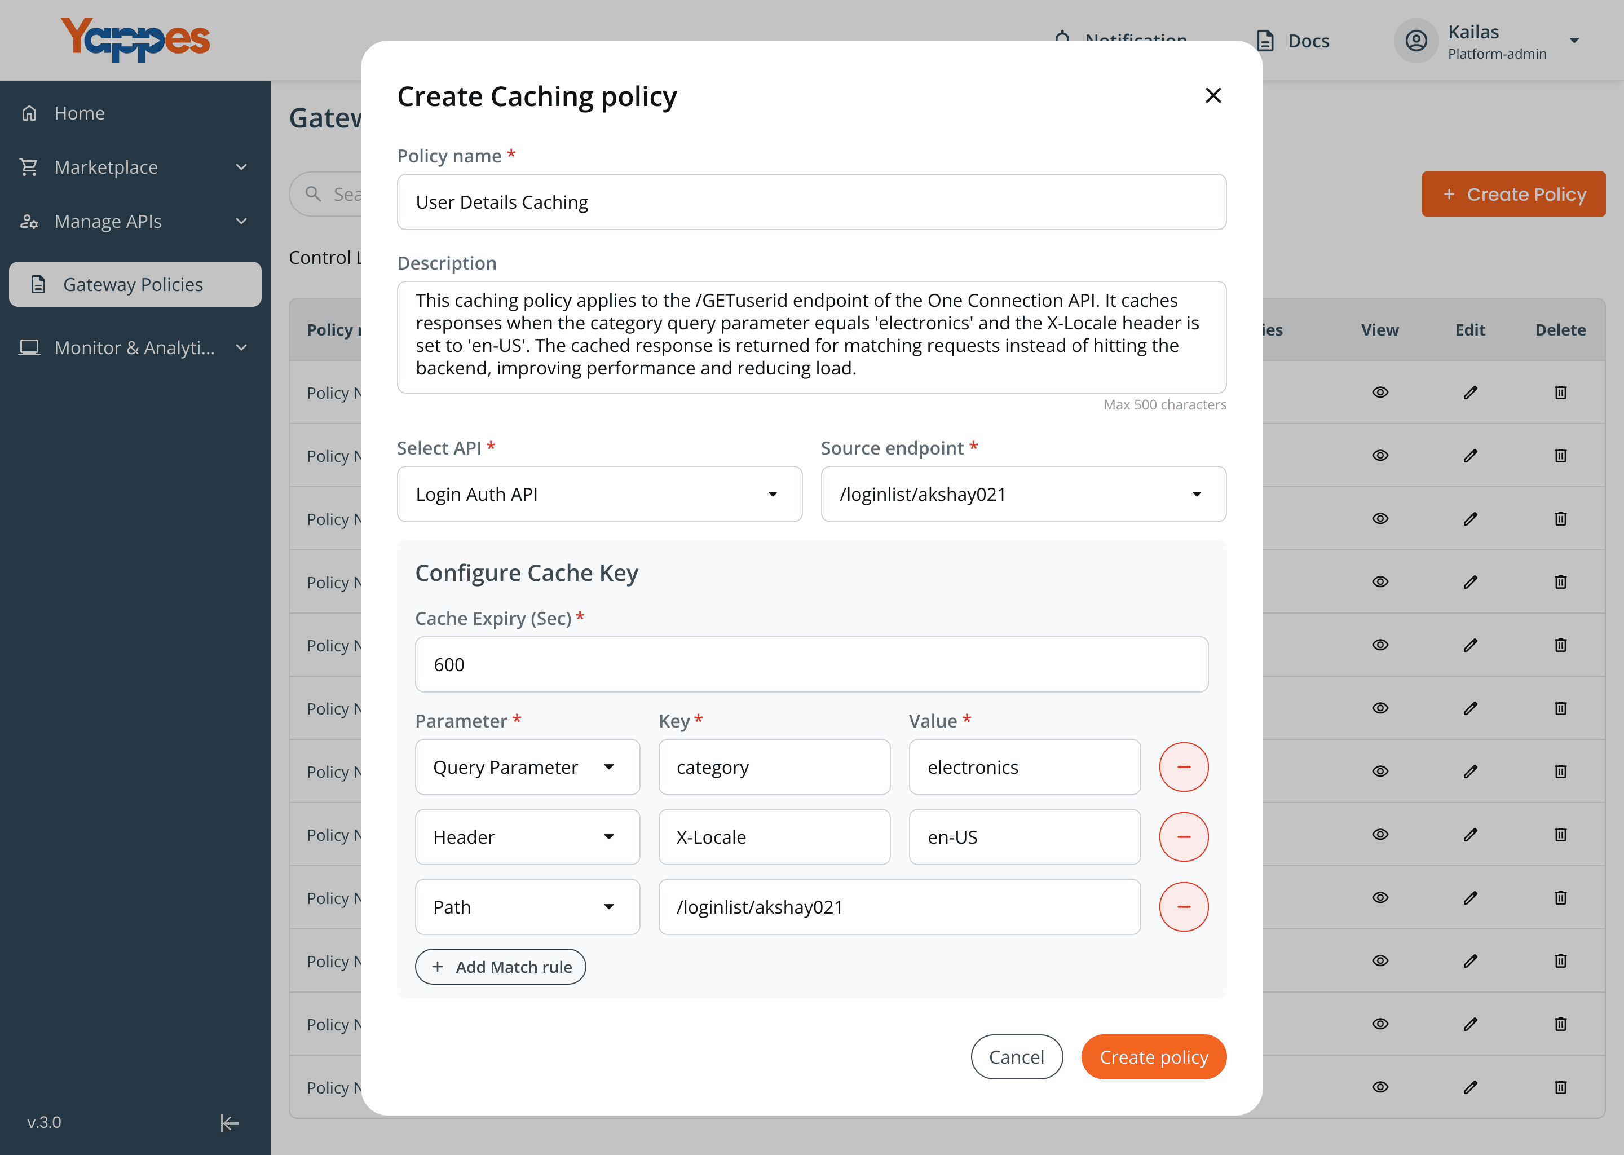Expand the Manage APIs sidebar menu
Screen dimensions: 1624x1155
pyautogui.click(x=241, y=221)
